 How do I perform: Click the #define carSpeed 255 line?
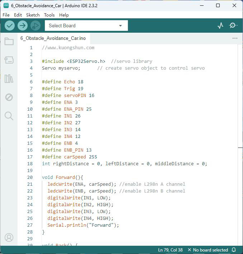click(70, 157)
